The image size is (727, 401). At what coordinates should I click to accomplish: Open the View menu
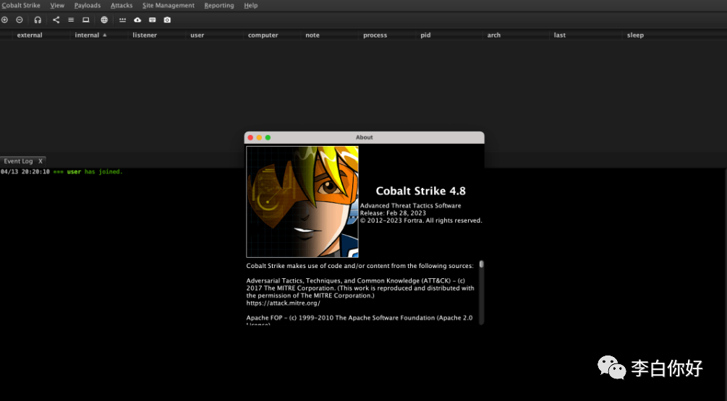[x=57, y=6]
